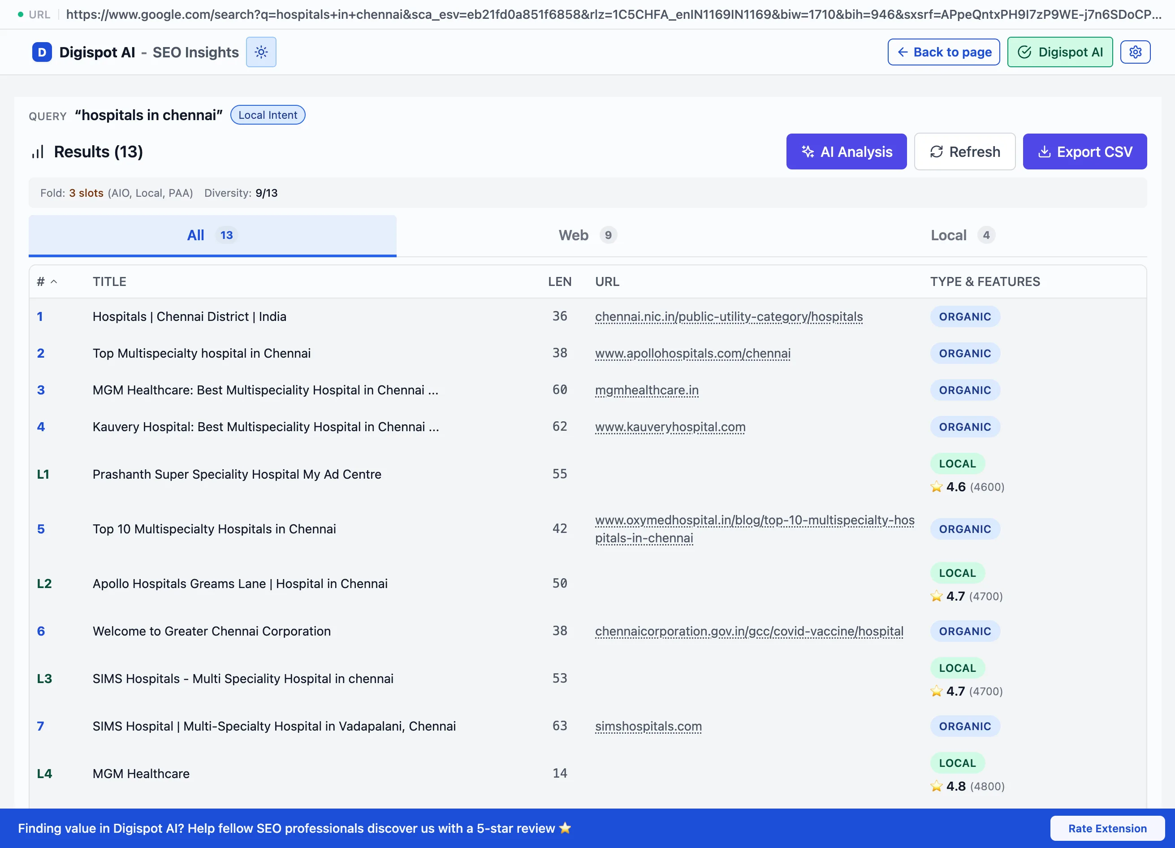
Task: Click the star rating 4.6 (4600)
Action: pyautogui.click(x=967, y=487)
